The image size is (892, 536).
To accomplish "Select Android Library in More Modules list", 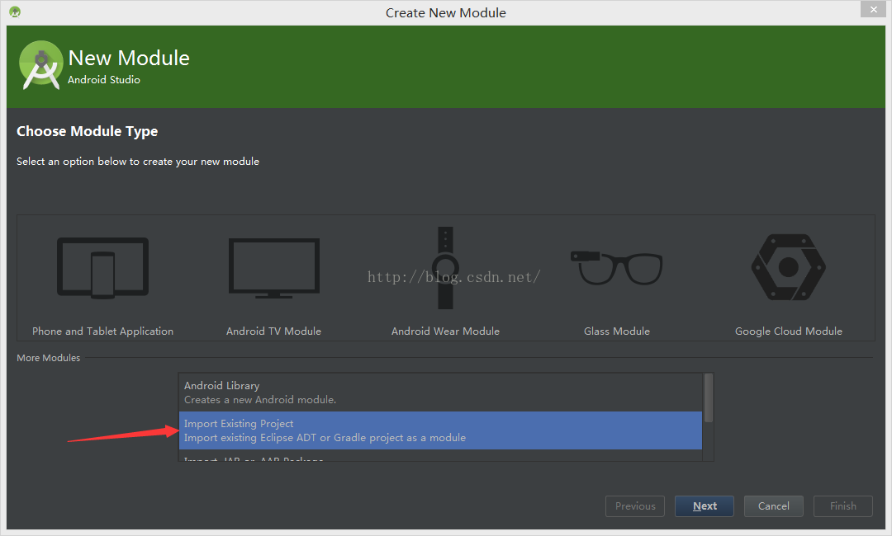I will 441,393.
